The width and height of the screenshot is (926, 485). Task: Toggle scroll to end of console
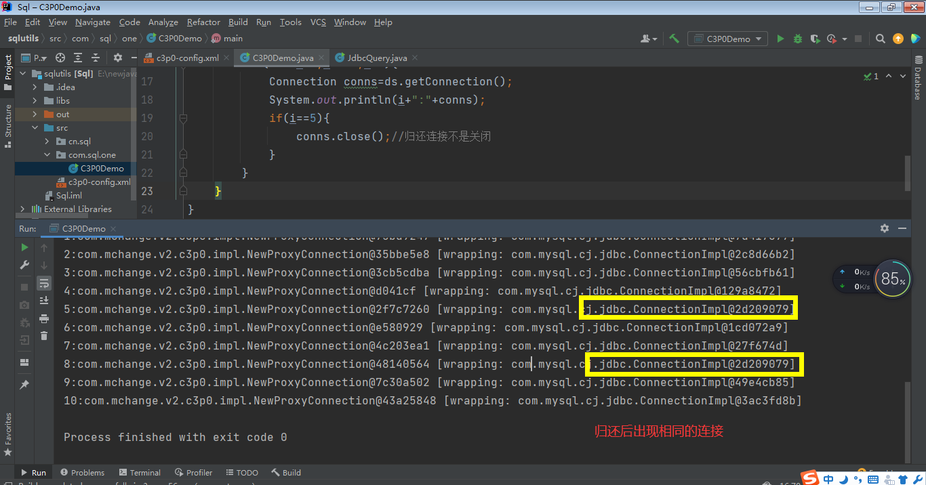[44, 300]
